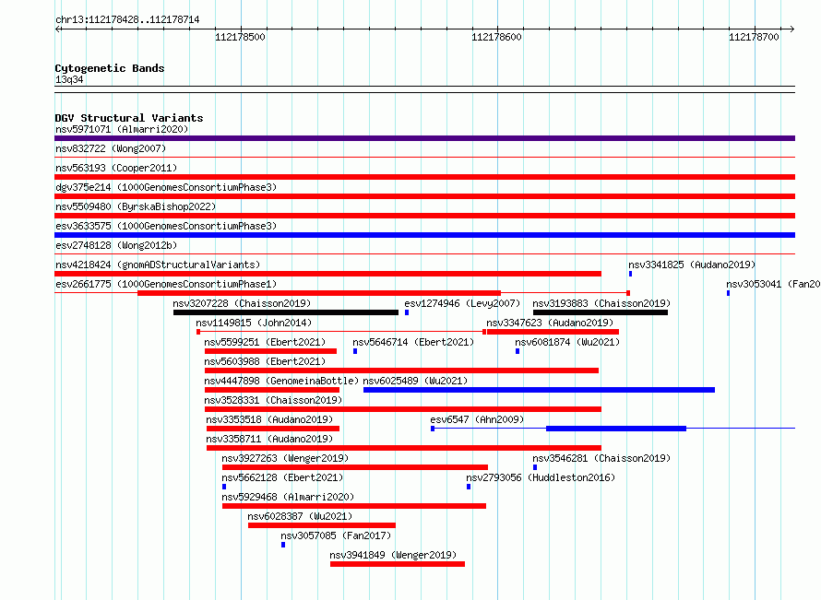The height and width of the screenshot is (600, 821).
Task: Click the esv2748128 (Wong2012b) label
Action: [116, 245]
